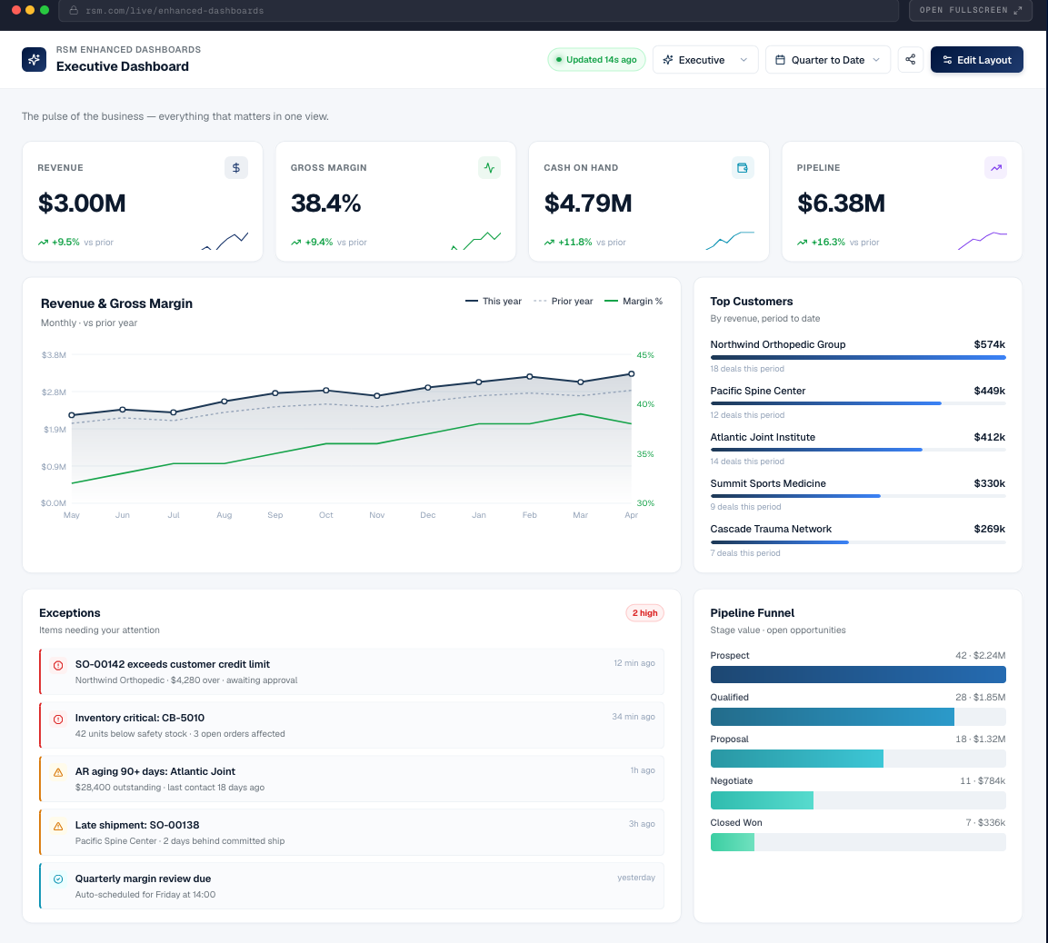Click the RSM sparkle logo icon
Screen dimensions: 1048x943
pos(35,59)
